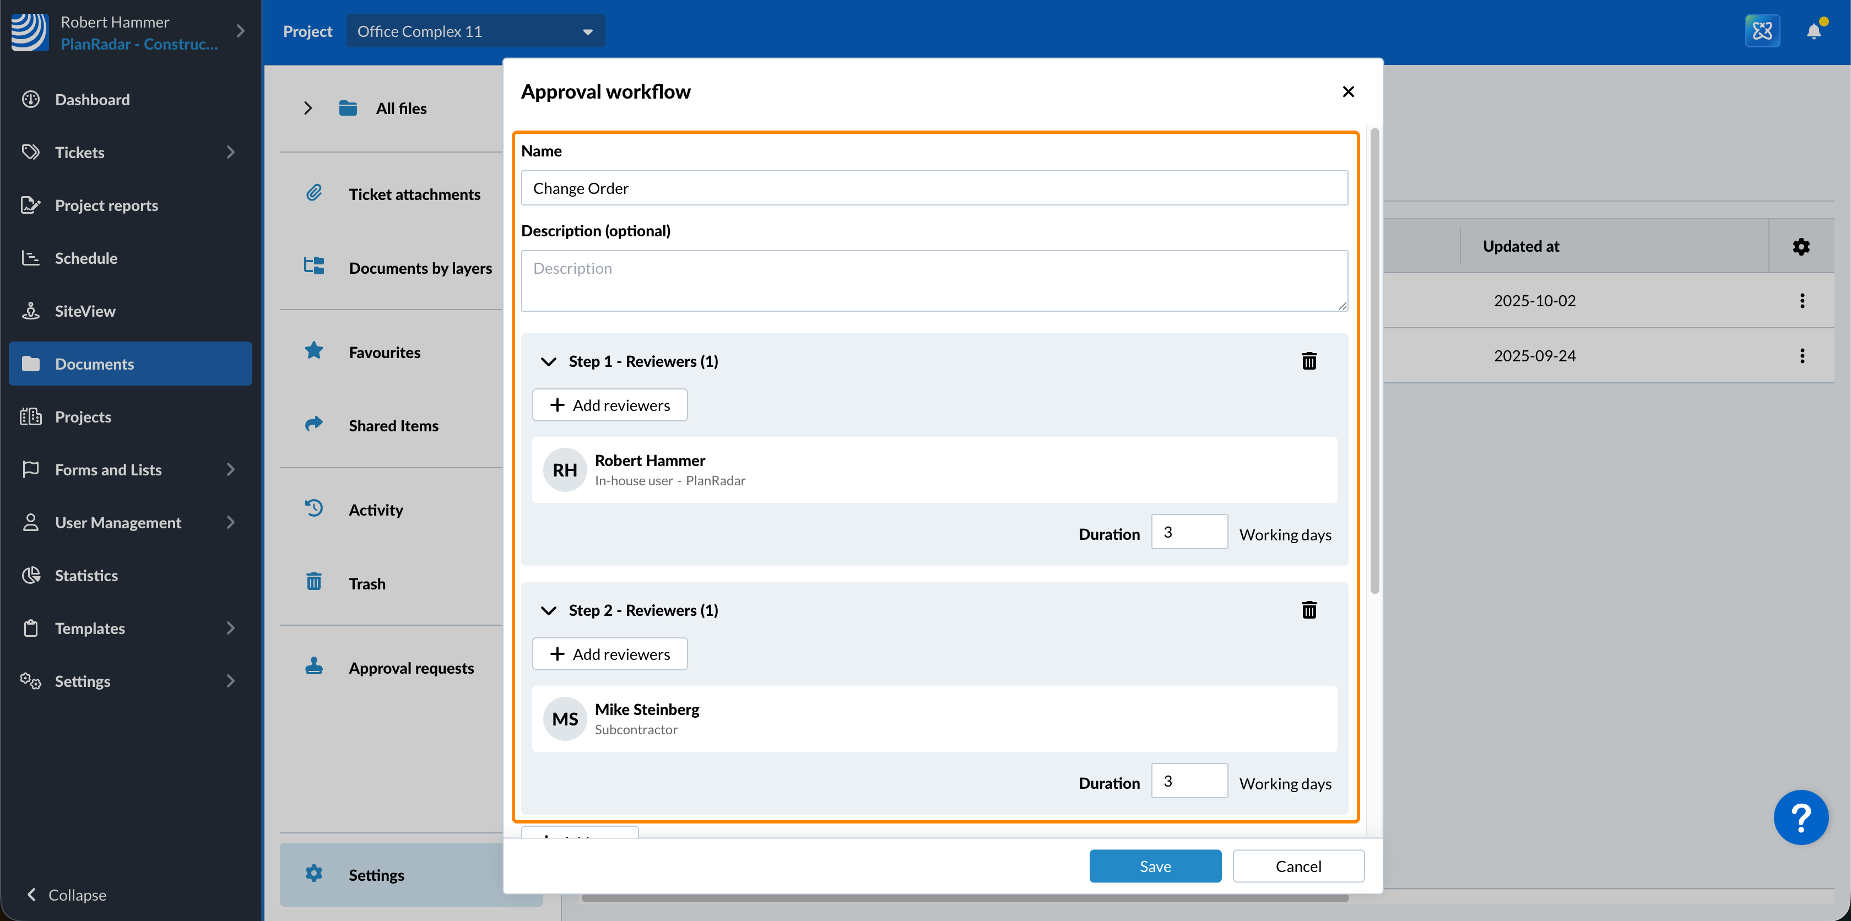Click the Step 1 Duration field
The height and width of the screenshot is (921, 1851).
point(1188,532)
